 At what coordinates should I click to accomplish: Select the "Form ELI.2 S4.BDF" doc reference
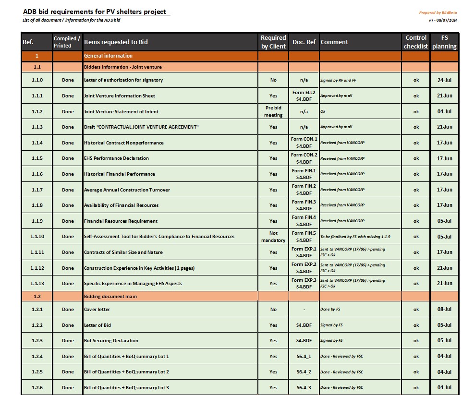coord(304,96)
